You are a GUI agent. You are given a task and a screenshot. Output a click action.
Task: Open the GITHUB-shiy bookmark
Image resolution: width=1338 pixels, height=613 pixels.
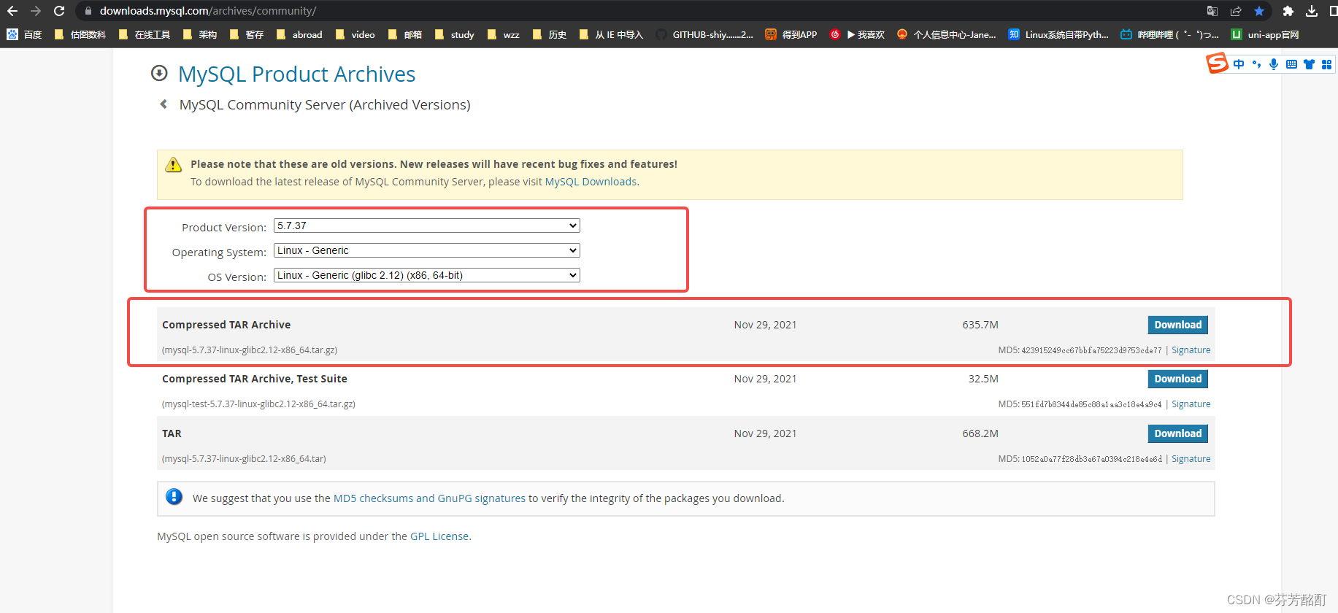coord(704,34)
